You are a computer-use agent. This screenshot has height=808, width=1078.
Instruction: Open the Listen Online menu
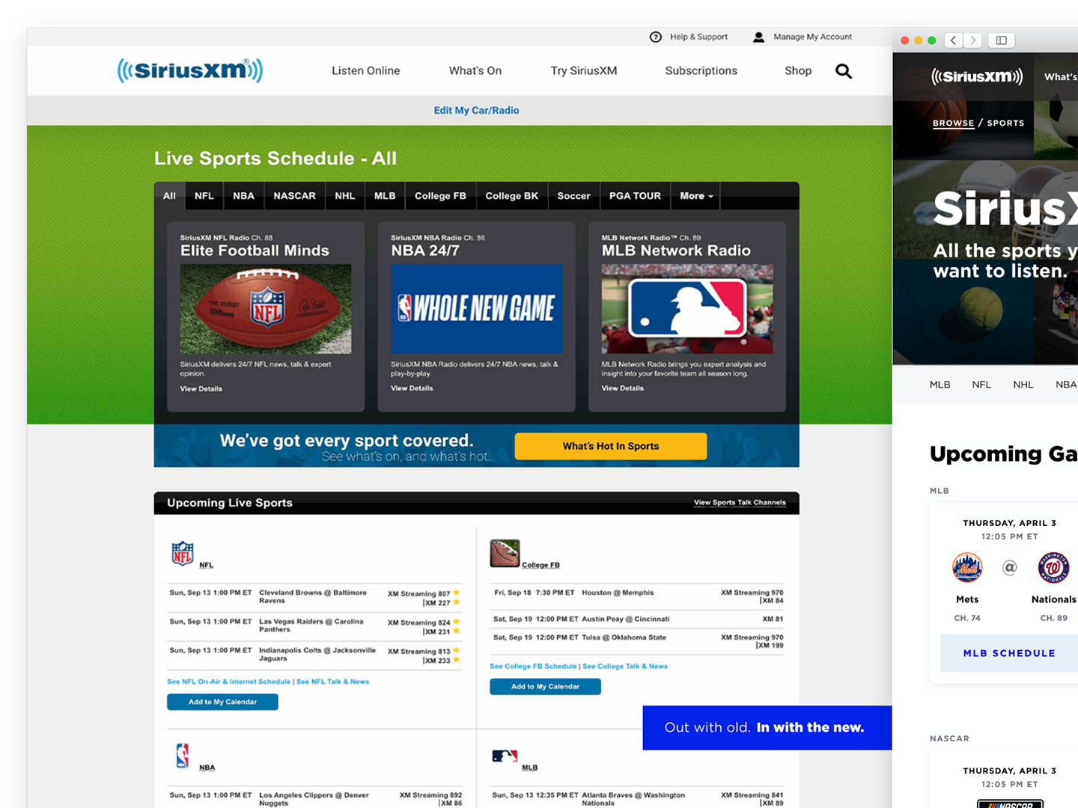point(365,70)
